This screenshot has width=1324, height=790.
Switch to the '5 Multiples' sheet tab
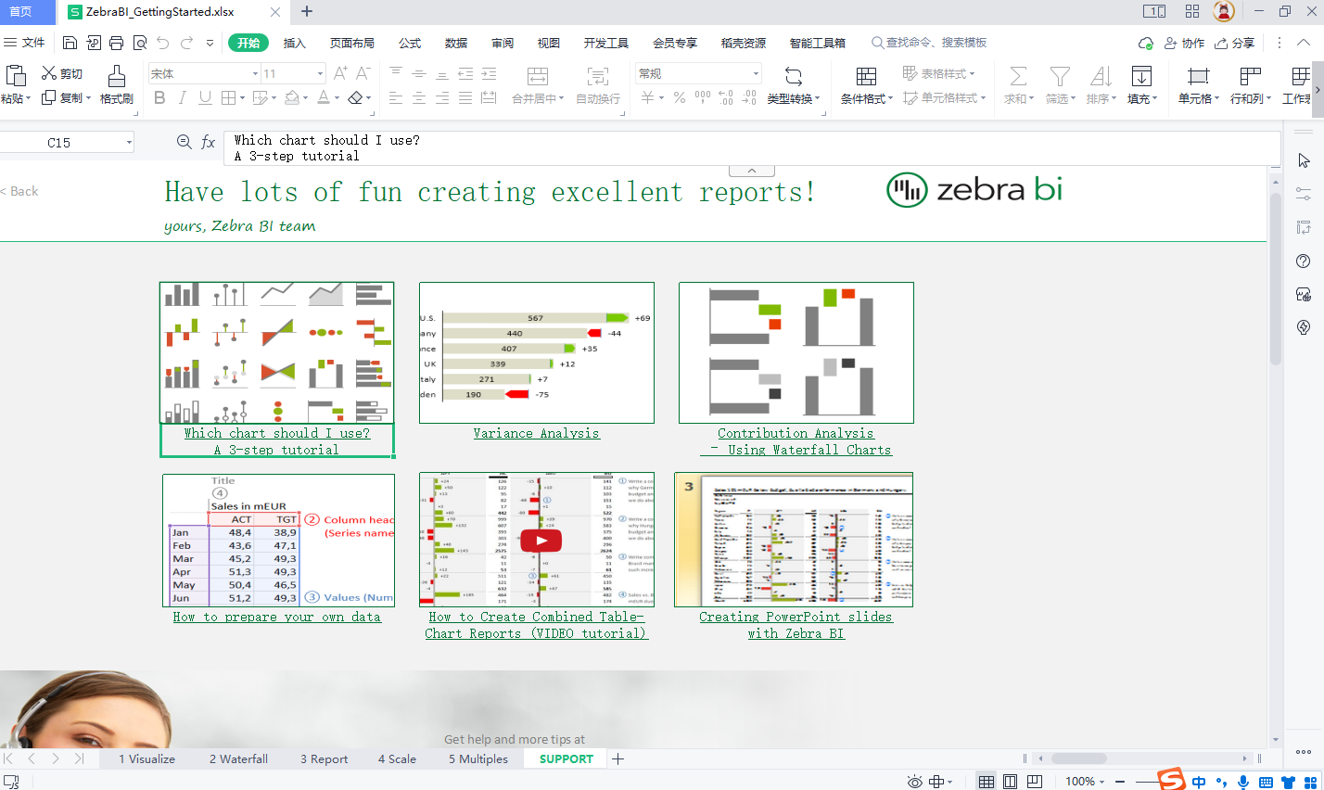coord(478,758)
